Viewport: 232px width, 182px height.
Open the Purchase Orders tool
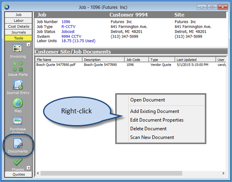(18, 121)
